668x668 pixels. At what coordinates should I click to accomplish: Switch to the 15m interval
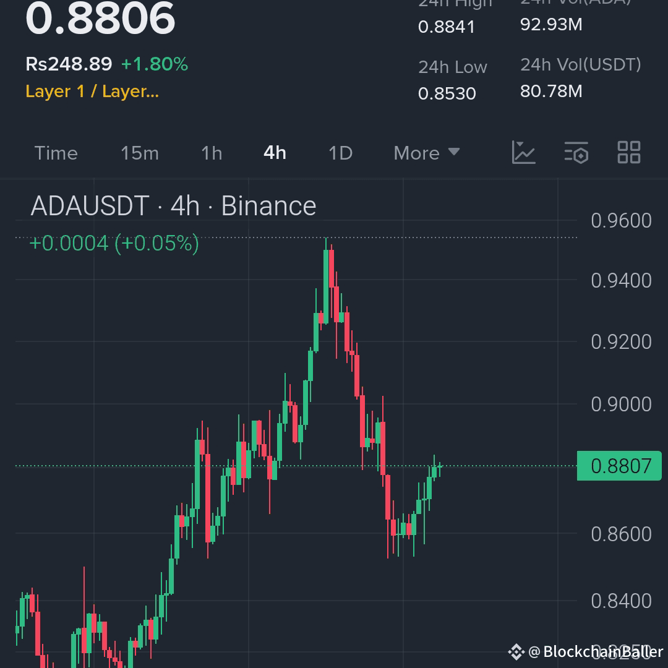click(140, 153)
